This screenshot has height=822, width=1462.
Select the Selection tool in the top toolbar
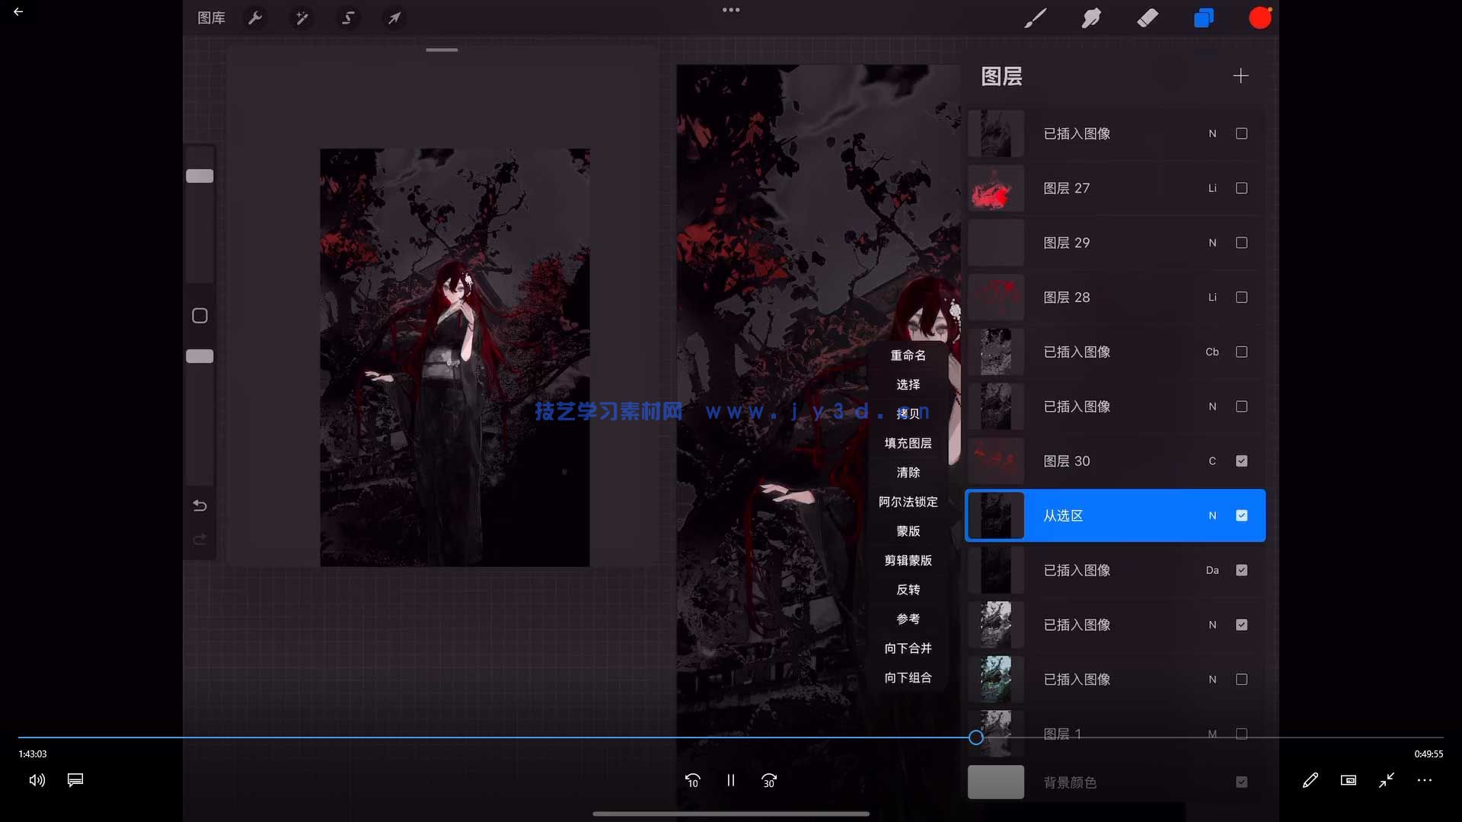(348, 18)
